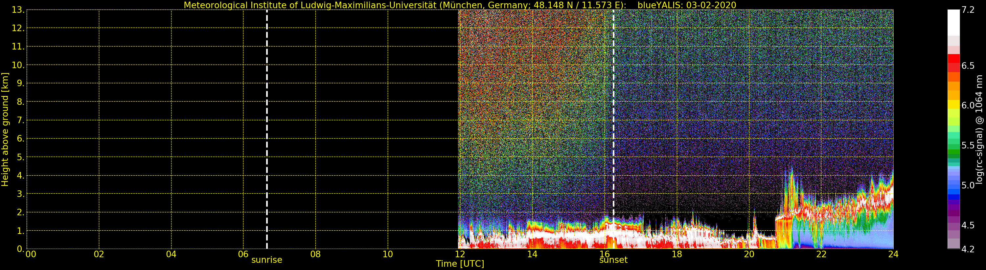Screen dimensions: 986x270
Task: Click the white dashed sunset marker line
Action: click(613, 115)
